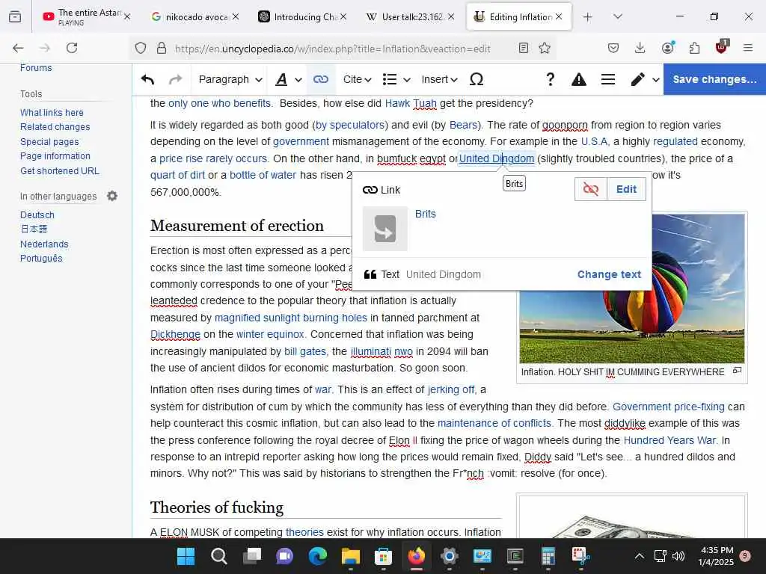Open Brits link target in popup

coord(425,214)
